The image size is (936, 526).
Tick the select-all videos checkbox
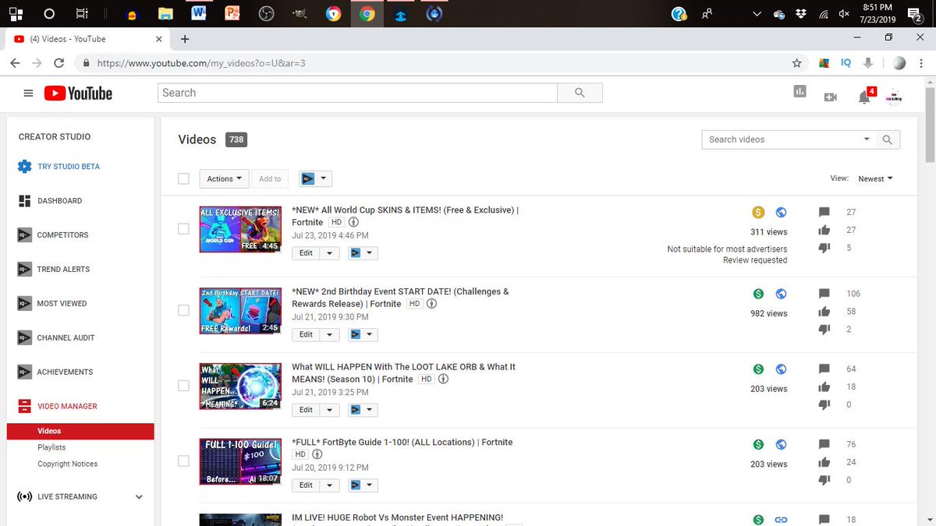click(x=184, y=178)
